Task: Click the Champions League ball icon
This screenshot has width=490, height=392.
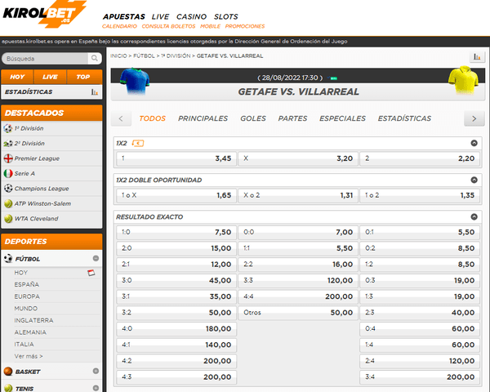Action: (8, 189)
